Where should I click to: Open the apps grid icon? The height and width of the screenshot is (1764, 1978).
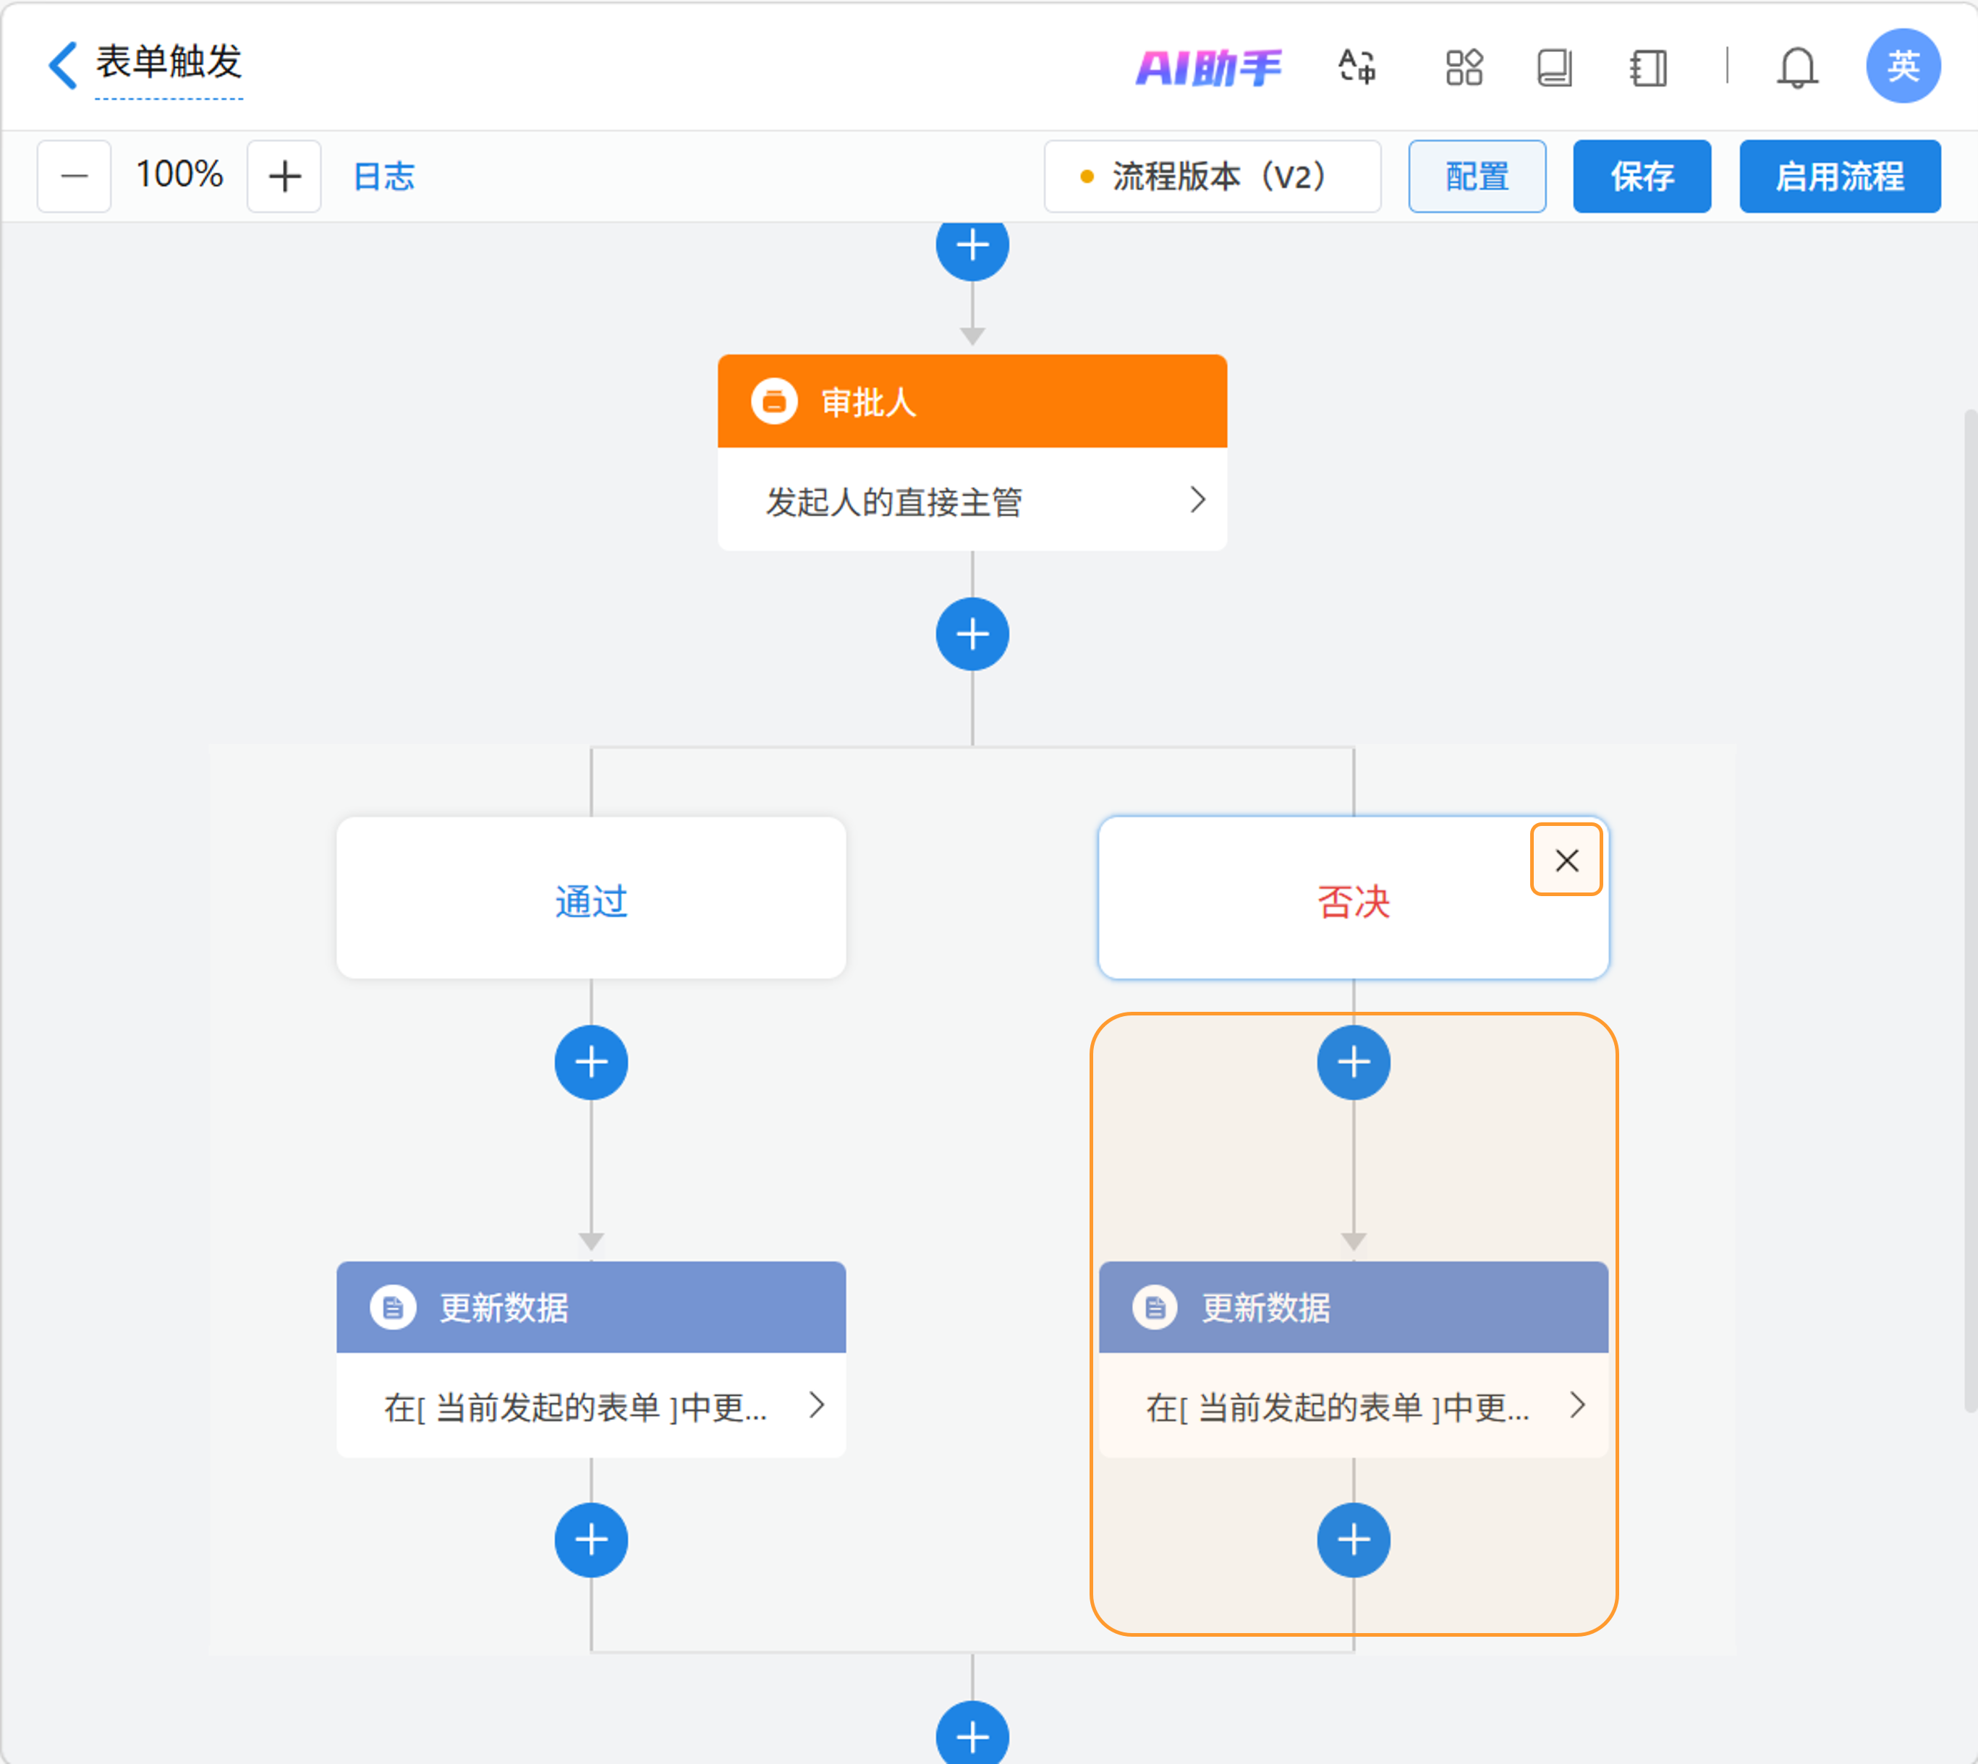pos(1463,67)
